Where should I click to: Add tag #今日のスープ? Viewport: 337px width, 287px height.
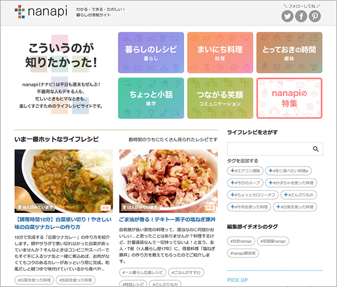tap(245, 183)
